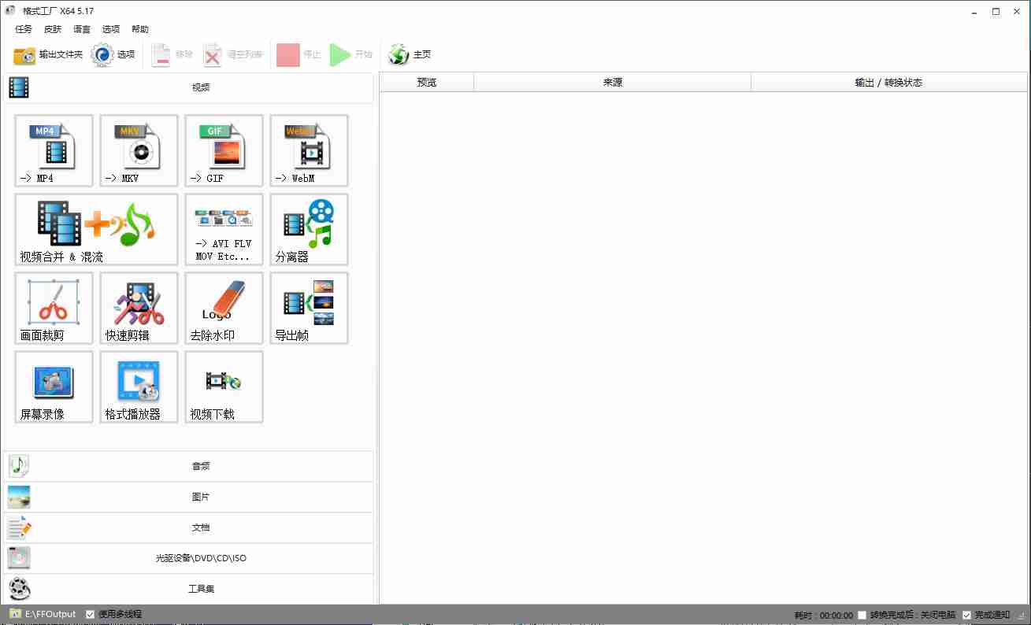
Task: Open the MP4 video converter
Action: pos(53,150)
